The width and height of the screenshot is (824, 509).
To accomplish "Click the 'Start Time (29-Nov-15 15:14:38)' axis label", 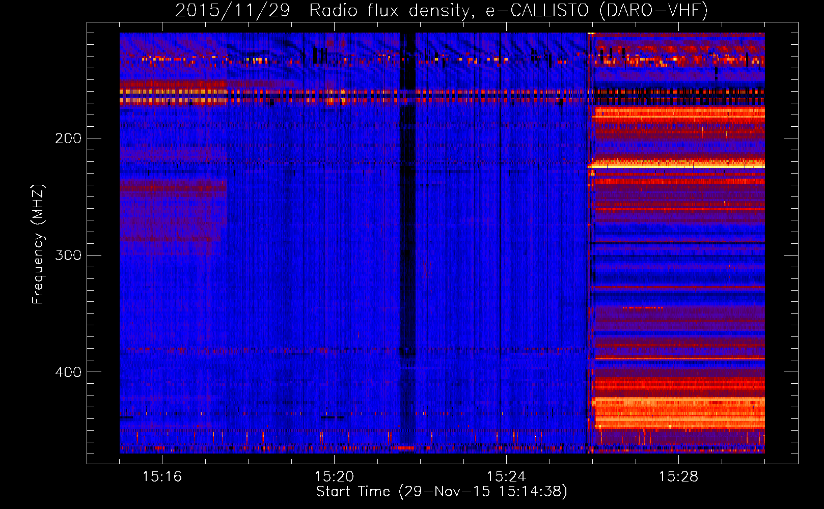I will [x=442, y=492].
